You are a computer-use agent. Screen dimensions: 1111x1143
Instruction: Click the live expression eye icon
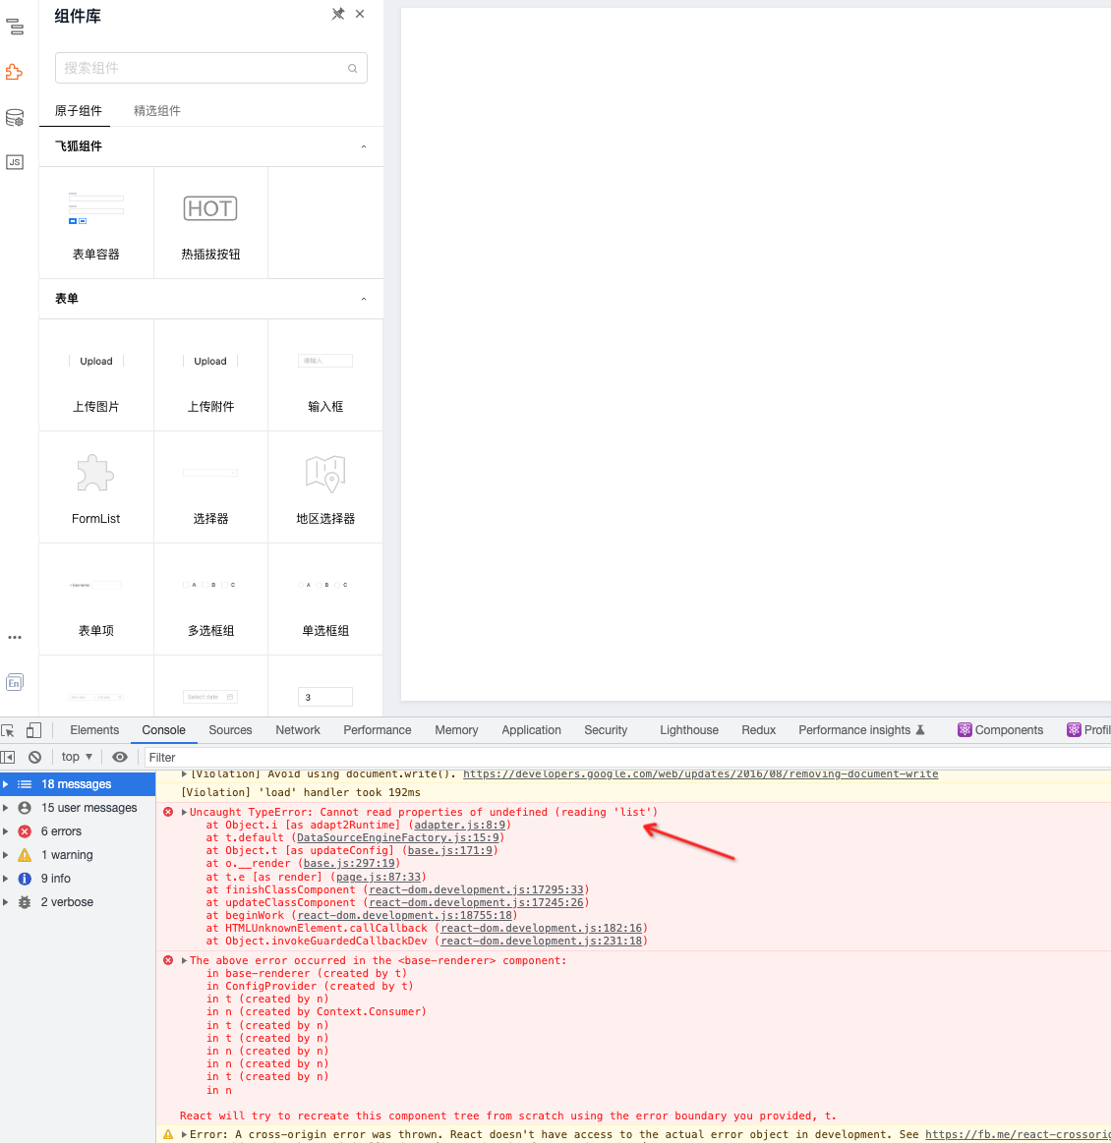pos(120,758)
